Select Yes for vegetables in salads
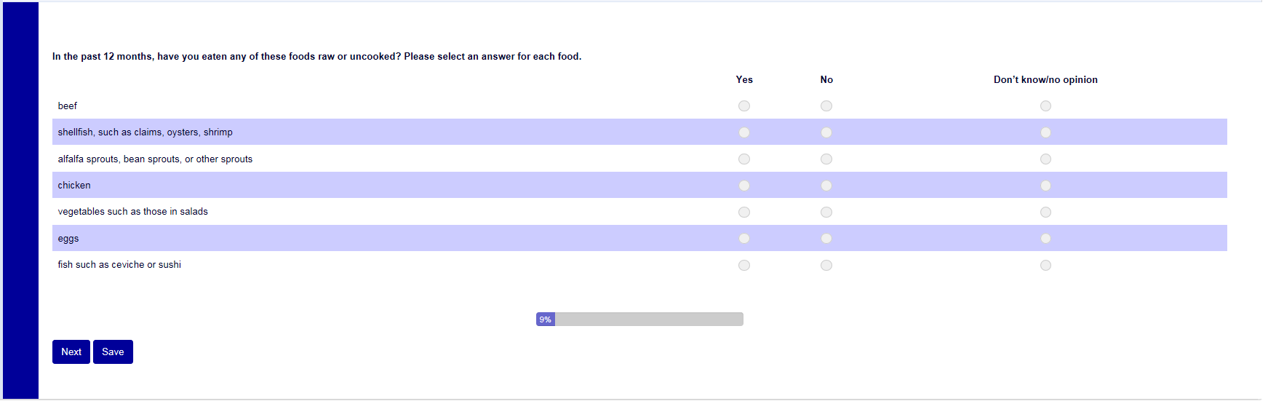This screenshot has height=401, width=1268. [743, 213]
